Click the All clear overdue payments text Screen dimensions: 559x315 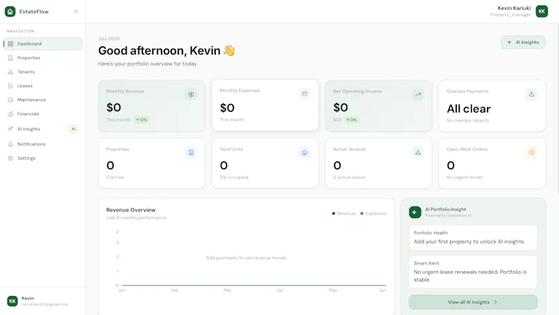point(468,109)
